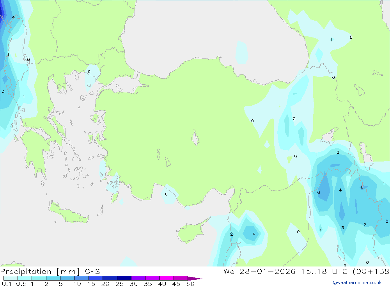Click the "(00+138" forecast offset text
The image size is (390, 286).
click(x=371, y=272)
